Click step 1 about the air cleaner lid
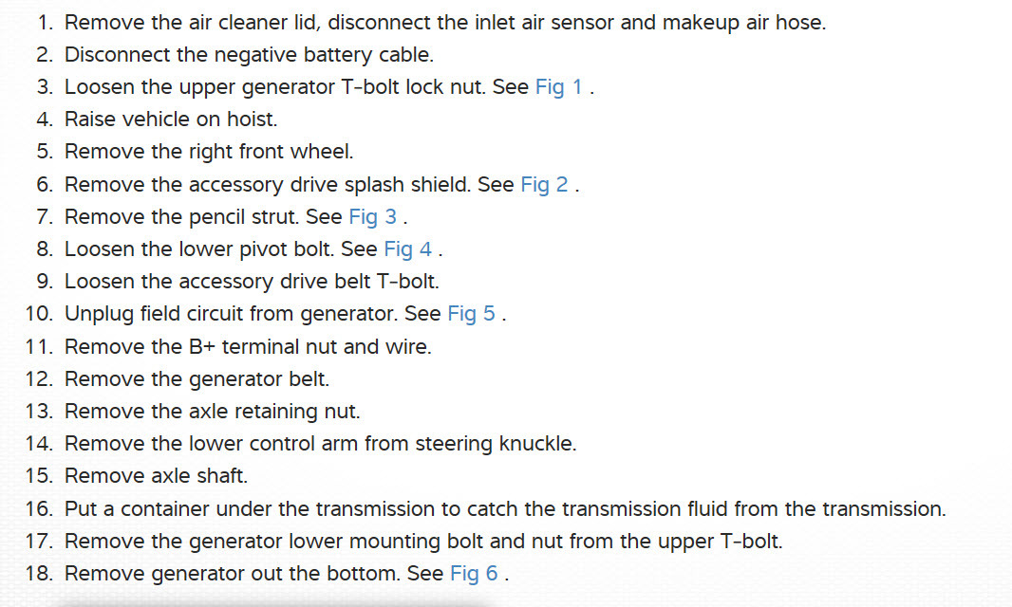The height and width of the screenshot is (607, 1012). [x=444, y=22]
